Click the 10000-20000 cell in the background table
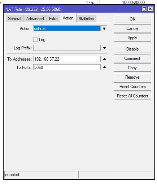The height and width of the screenshot is (184, 157). point(133,2)
